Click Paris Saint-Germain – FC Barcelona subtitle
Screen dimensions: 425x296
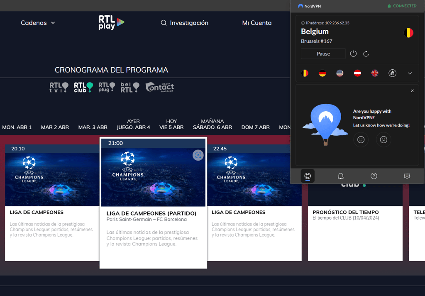(x=147, y=219)
